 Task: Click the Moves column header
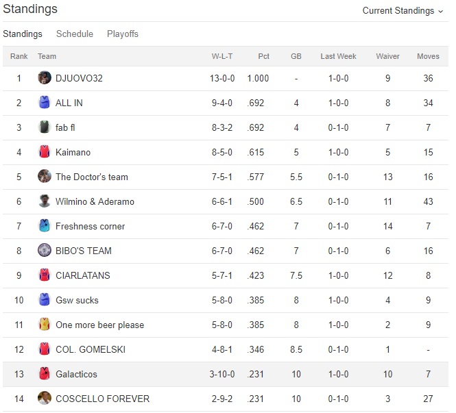point(428,56)
